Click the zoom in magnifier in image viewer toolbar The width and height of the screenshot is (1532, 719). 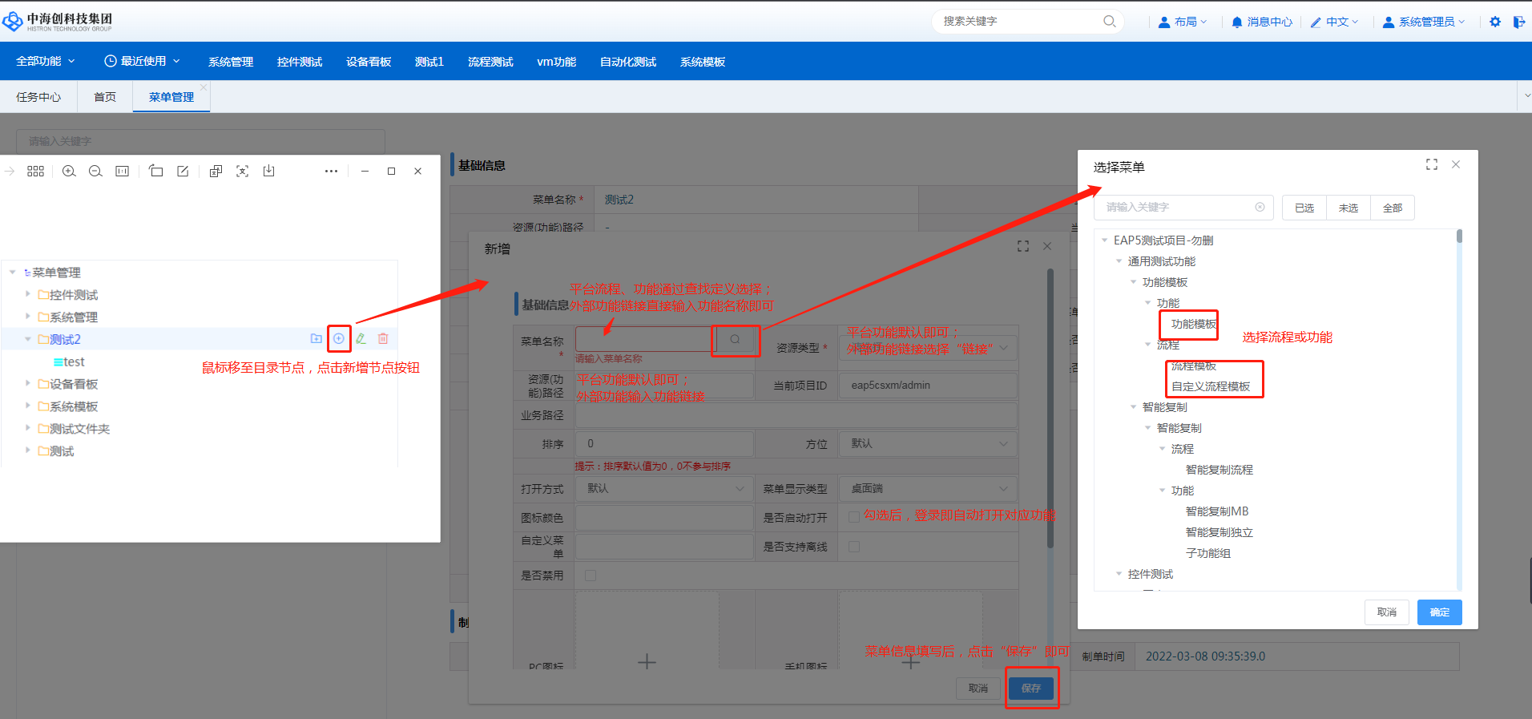pyautogui.click(x=69, y=172)
